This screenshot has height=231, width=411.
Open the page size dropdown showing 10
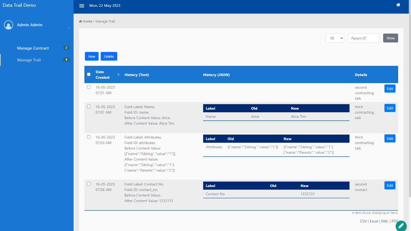(x=335, y=38)
